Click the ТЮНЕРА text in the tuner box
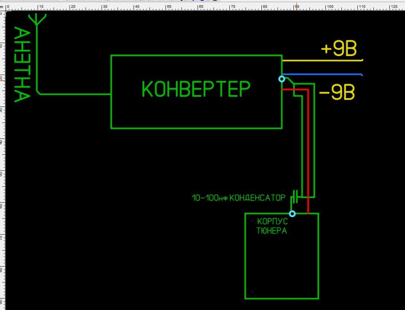 click(x=272, y=231)
